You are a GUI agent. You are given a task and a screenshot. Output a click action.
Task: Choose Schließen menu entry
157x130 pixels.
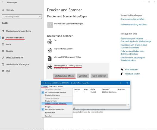click(x=57, y=116)
